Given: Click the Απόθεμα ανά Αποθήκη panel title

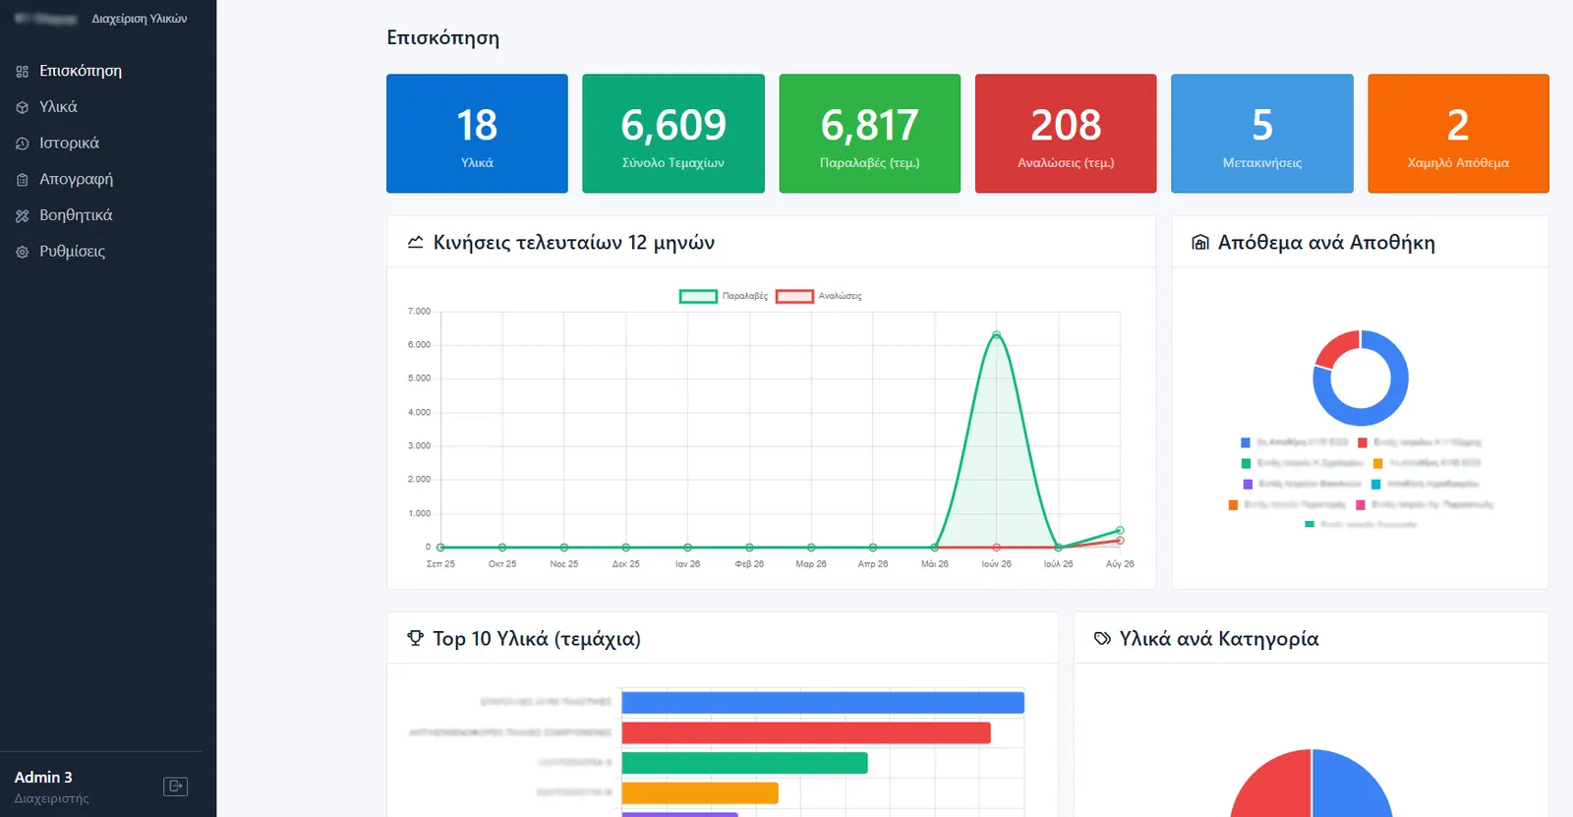Looking at the screenshot, I should click(x=1326, y=243).
